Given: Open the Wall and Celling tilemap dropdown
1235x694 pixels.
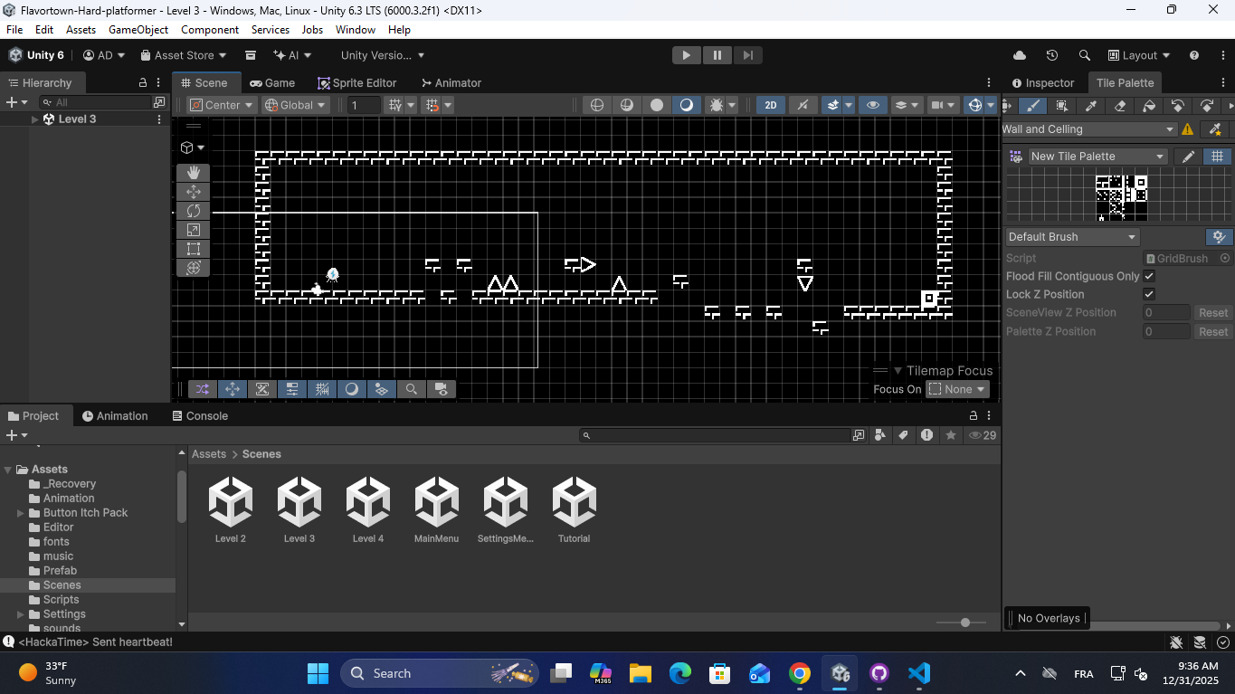Looking at the screenshot, I should 1088,129.
